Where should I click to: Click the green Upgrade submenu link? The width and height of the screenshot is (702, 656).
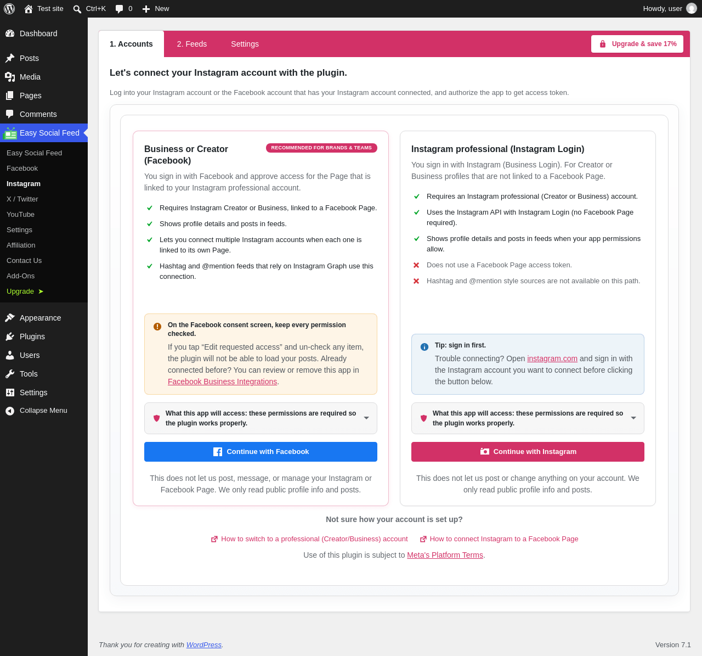pyautogui.click(x=25, y=291)
